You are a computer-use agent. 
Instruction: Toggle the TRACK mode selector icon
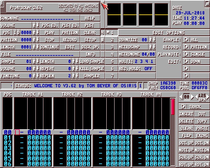tap(183, 107)
